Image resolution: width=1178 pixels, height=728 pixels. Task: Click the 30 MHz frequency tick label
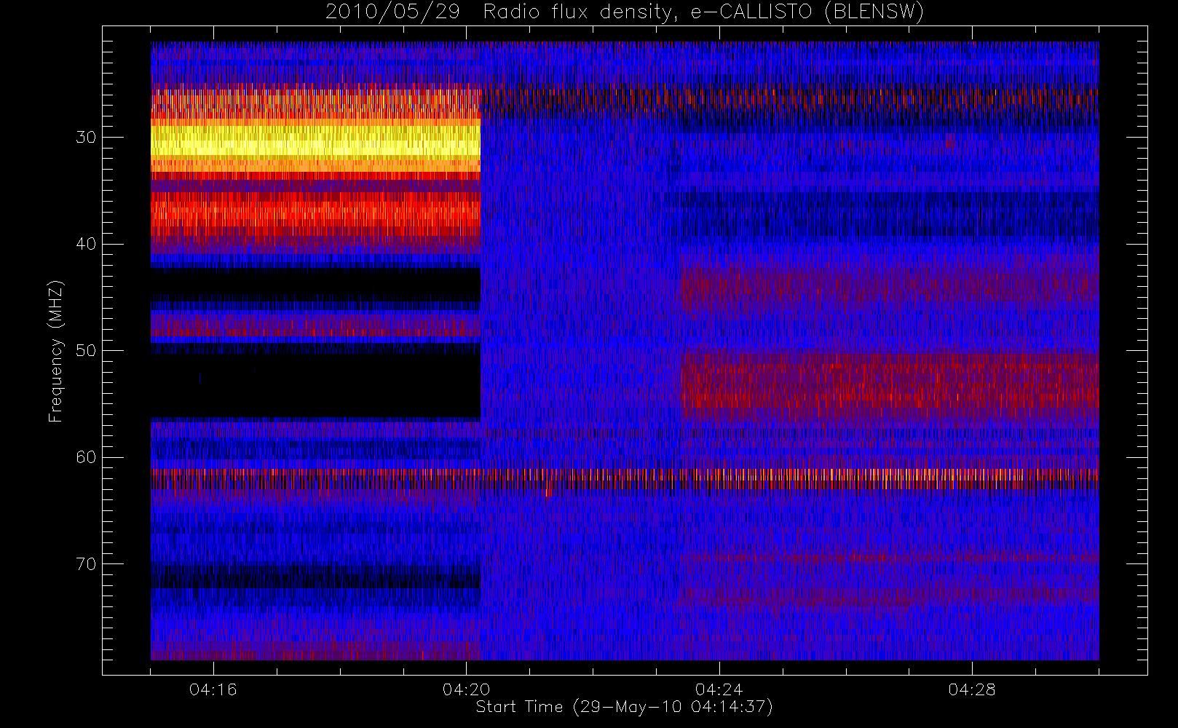pos(86,138)
